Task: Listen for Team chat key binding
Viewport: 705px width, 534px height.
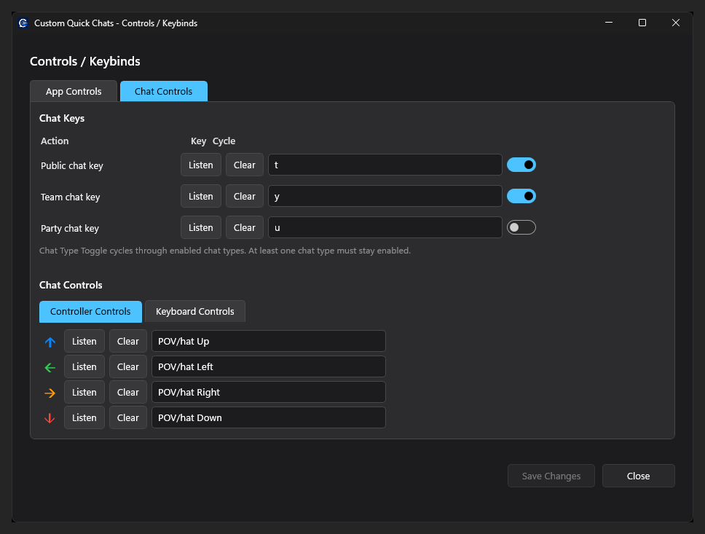Action: point(201,196)
